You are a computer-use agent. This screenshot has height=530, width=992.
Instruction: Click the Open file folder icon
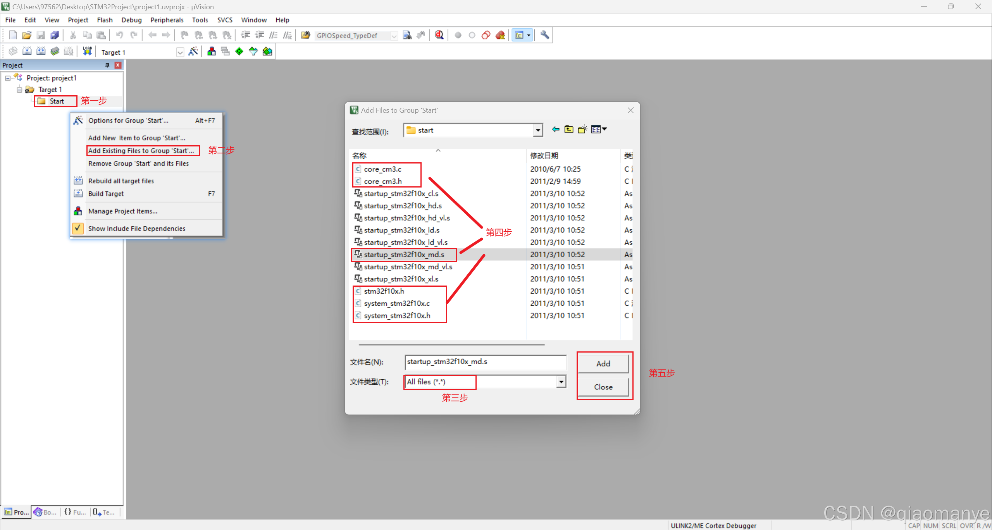pos(26,35)
